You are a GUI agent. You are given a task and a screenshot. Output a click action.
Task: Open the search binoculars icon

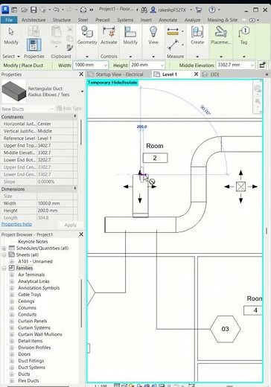coord(144,10)
